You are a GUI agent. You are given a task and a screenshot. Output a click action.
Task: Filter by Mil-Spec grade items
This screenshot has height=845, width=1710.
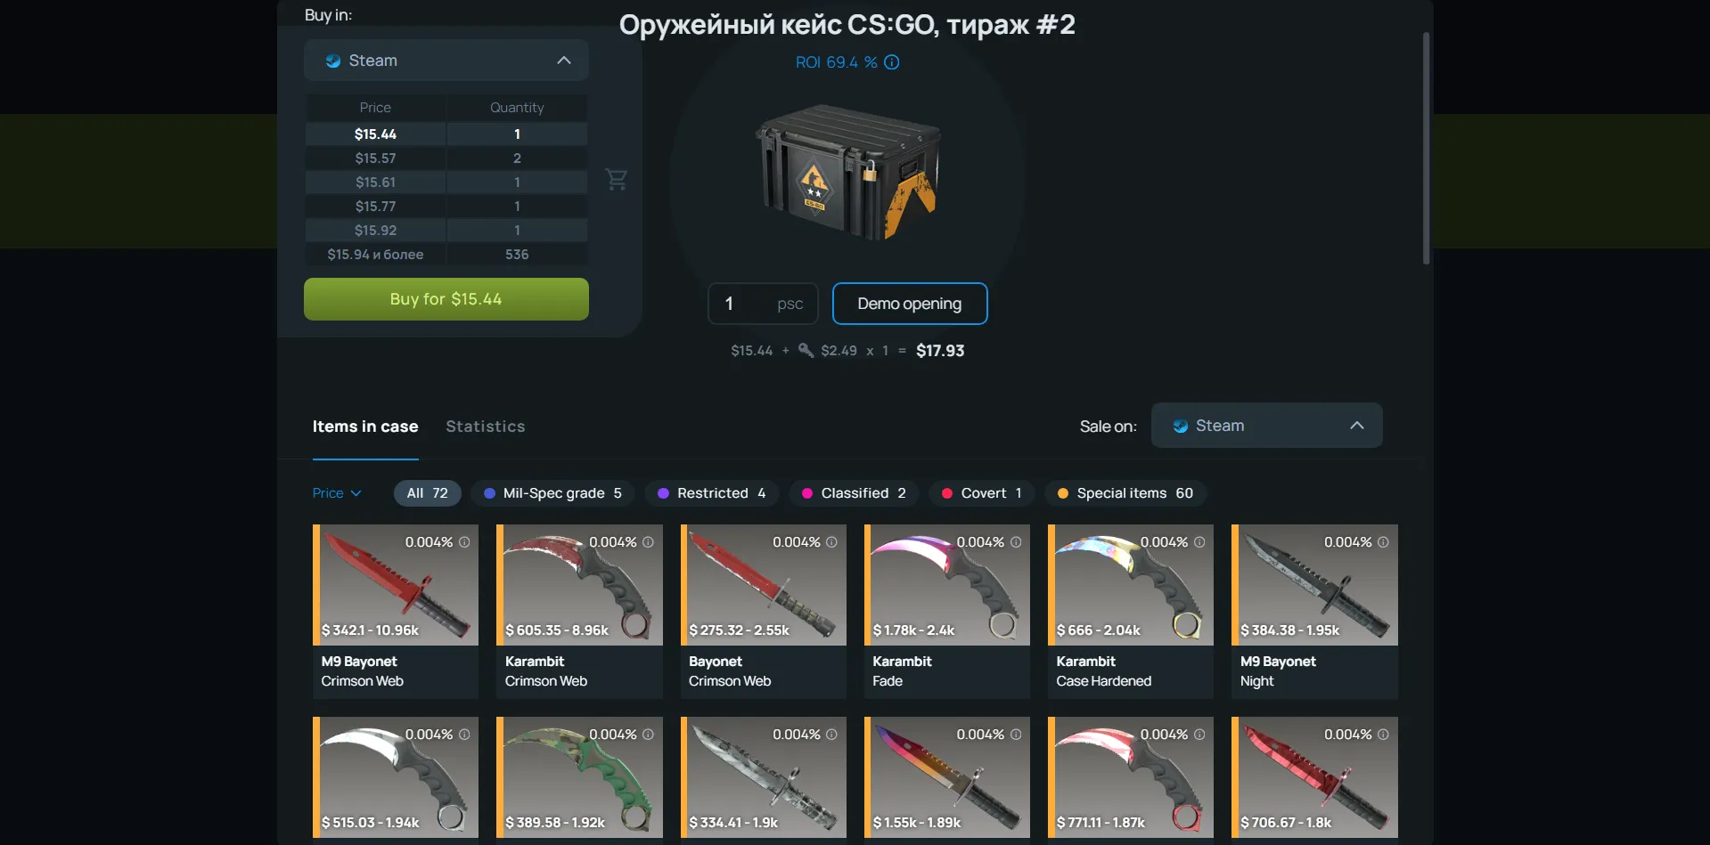pyautogui.click(x=552, y=493)
